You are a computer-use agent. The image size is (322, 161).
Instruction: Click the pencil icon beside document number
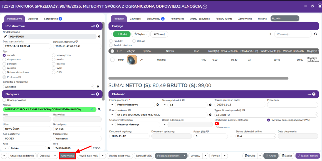coord(5,37)
